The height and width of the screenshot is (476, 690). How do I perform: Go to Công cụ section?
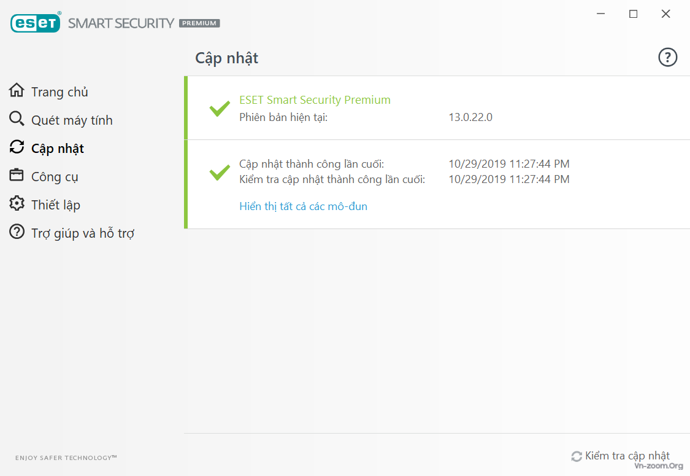[x=55, y=177]
